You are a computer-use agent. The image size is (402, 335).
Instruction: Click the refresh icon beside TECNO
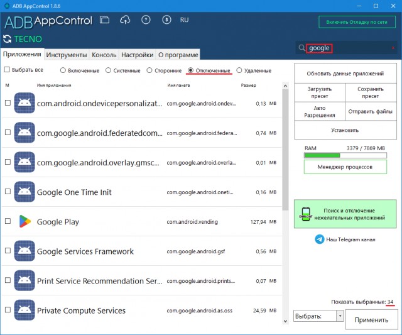pyautogui.click(x=8, y=39)
